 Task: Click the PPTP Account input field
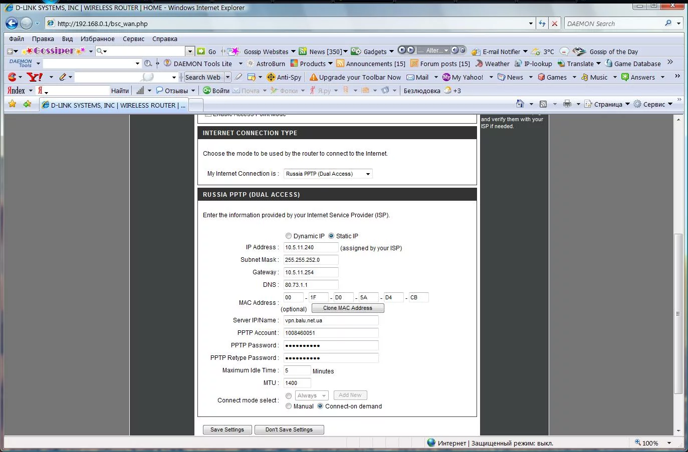(331, 333)
